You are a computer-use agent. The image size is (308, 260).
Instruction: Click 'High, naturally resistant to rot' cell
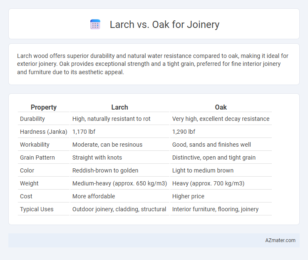119,119
